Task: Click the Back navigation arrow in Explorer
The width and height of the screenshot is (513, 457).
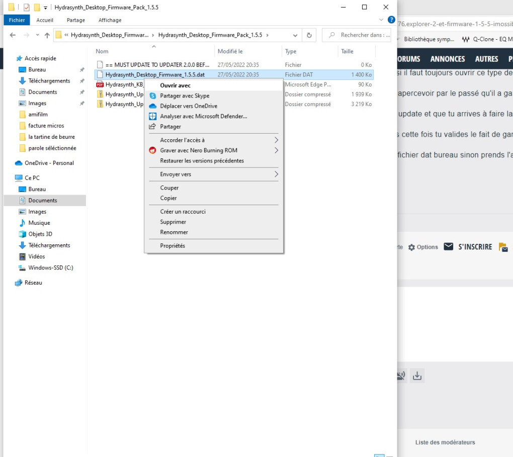Action: [13, 35]
